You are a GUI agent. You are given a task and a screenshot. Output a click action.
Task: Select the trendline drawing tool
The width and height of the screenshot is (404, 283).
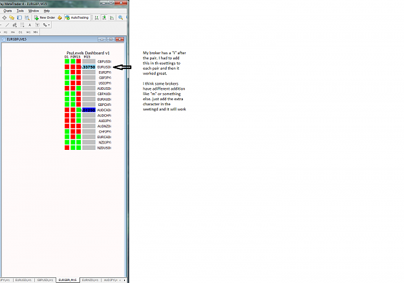7,25
